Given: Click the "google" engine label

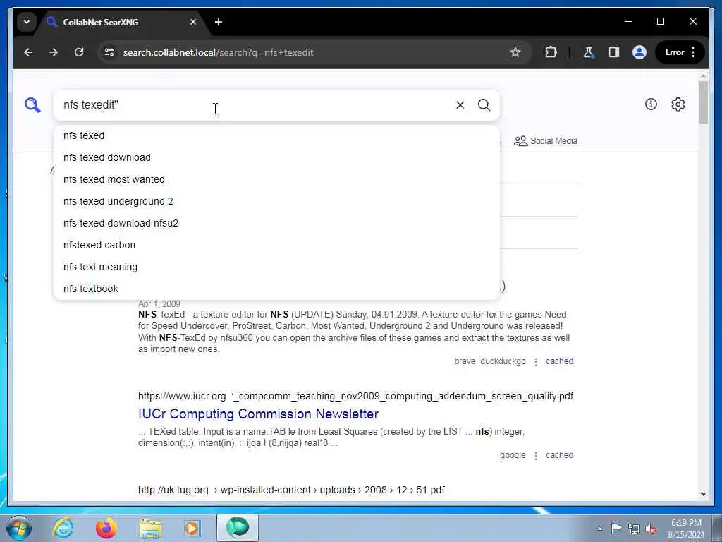Looking at the screenshot, I should (x=513, y=455).
